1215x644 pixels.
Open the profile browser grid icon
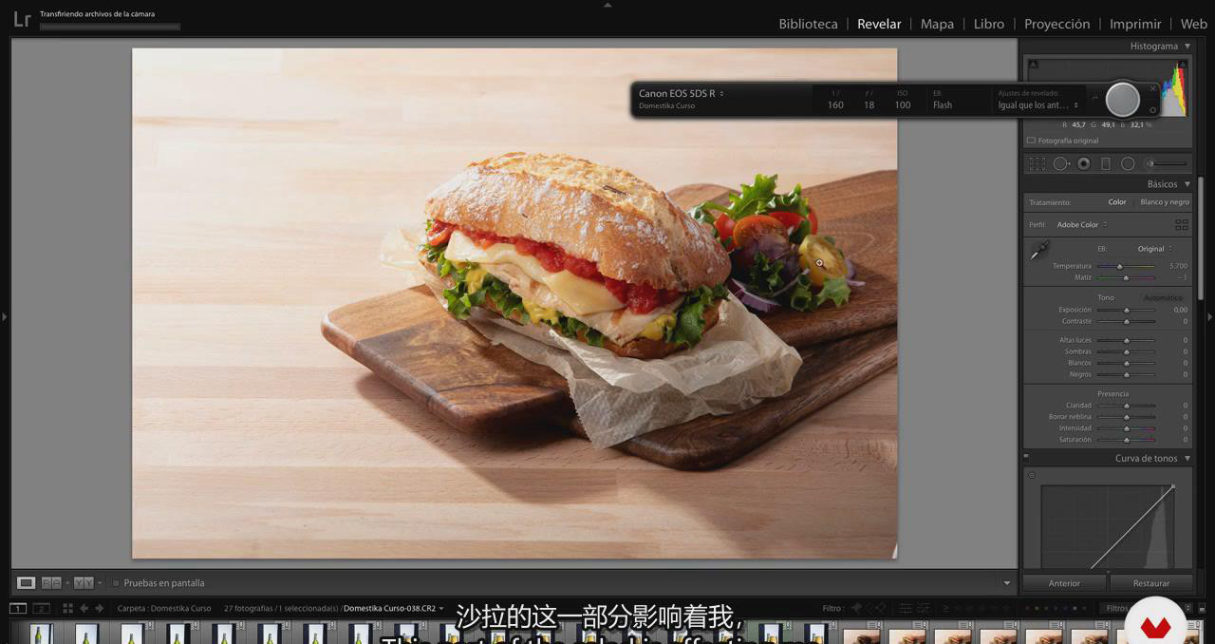[1182, 225]
